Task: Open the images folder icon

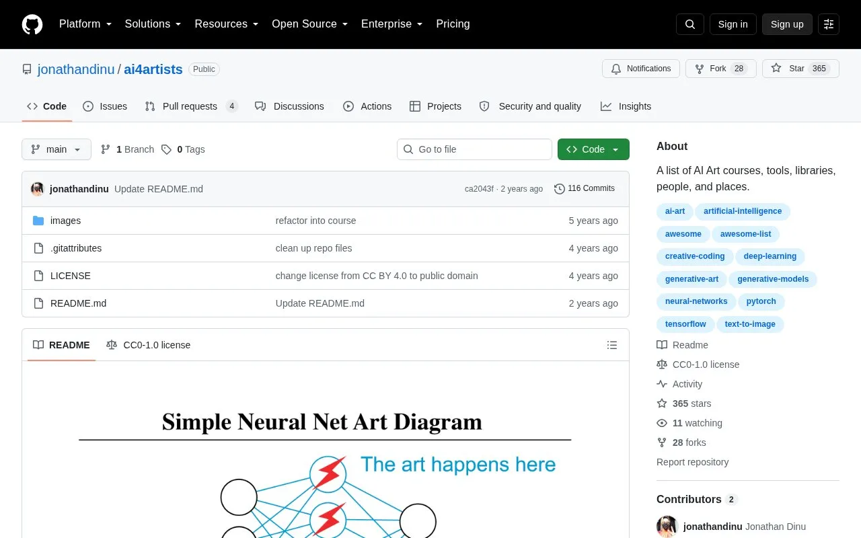Action: tap(38, 221)
